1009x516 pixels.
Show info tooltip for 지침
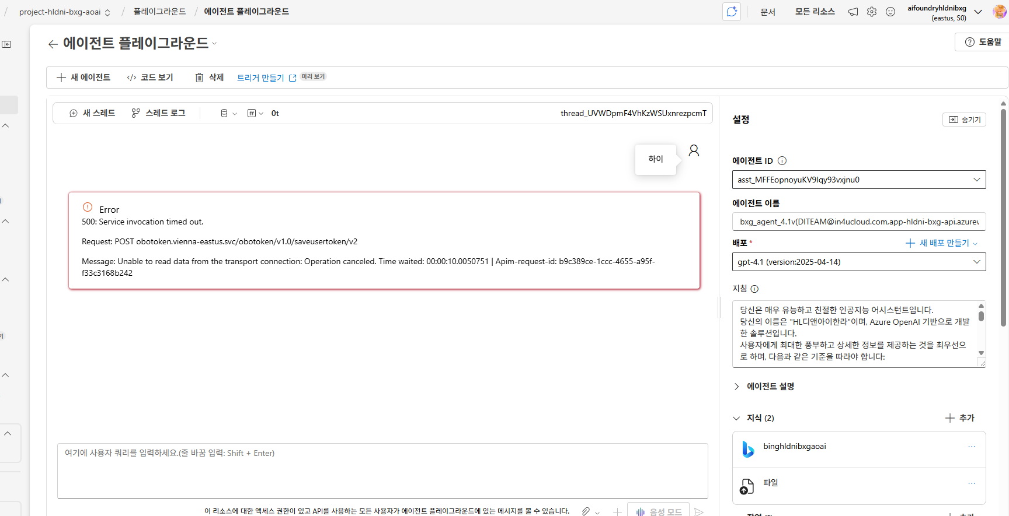[754, 289]
